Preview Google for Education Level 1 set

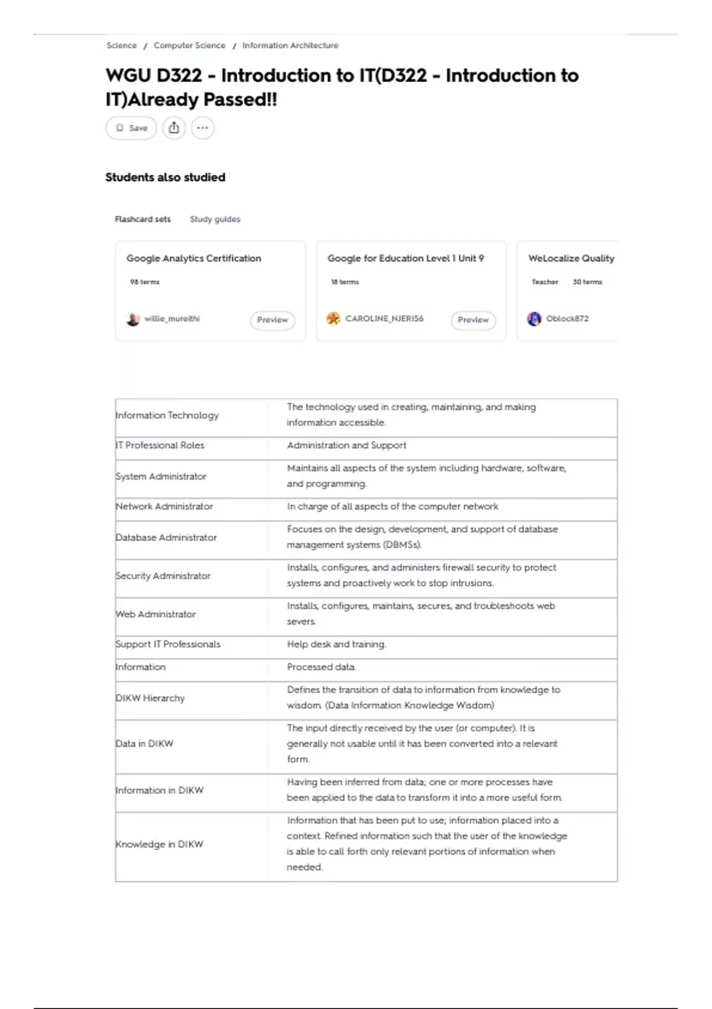(473, 320)
